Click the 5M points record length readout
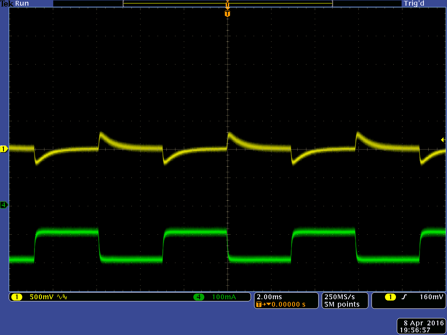This screenshot has height=335, width=447. tap(342, 304)
